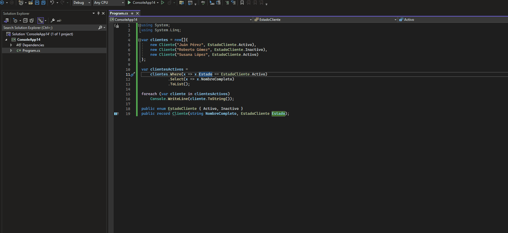Close the Program.cs tab
This screenshot has height=233, width=508.
(x=137, y=13)
